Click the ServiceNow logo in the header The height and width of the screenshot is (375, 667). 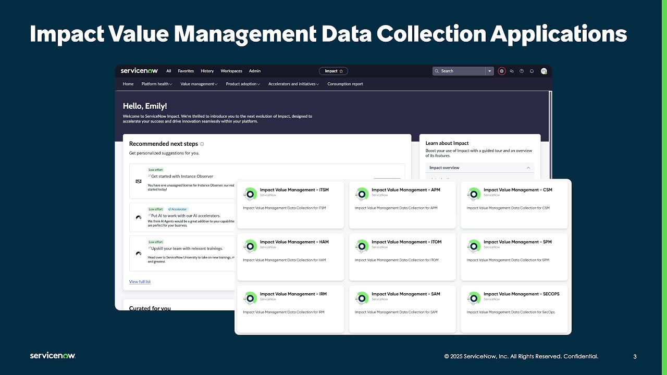(x=139, y=71)
